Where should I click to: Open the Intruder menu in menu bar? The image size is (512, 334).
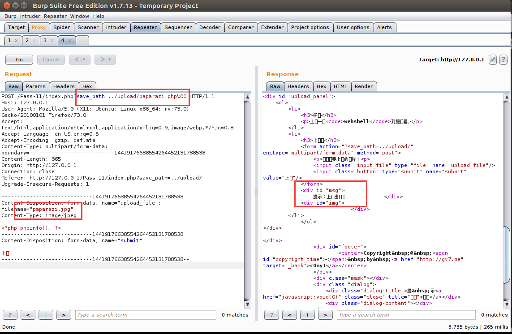click(x=30, y=16)
